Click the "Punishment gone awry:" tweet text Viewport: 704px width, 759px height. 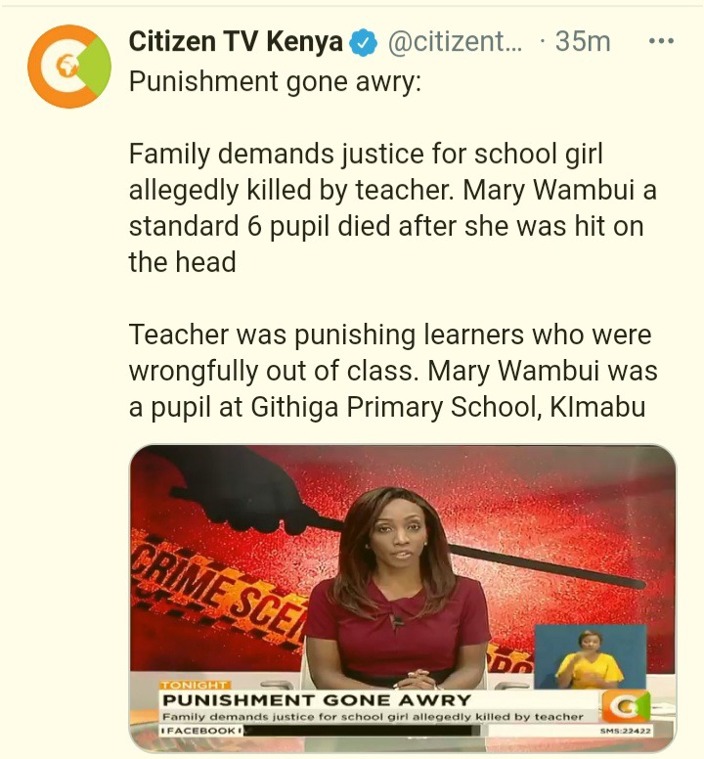(275, 81)
